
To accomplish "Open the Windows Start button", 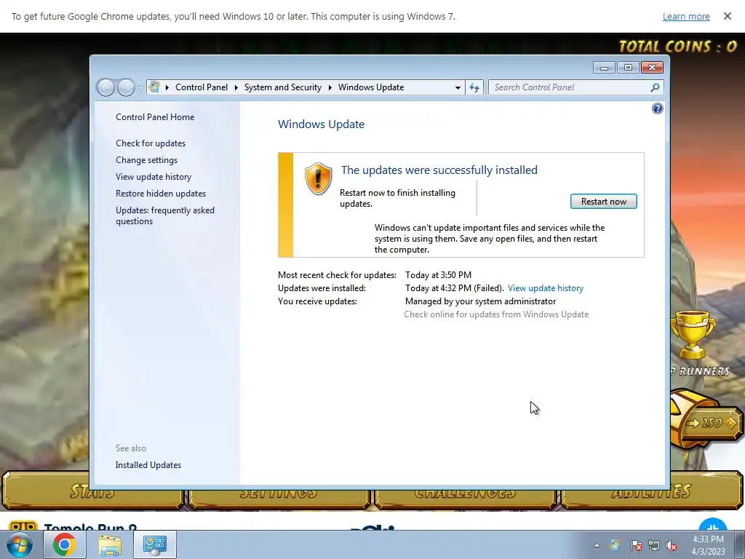I will coord(20,544).
